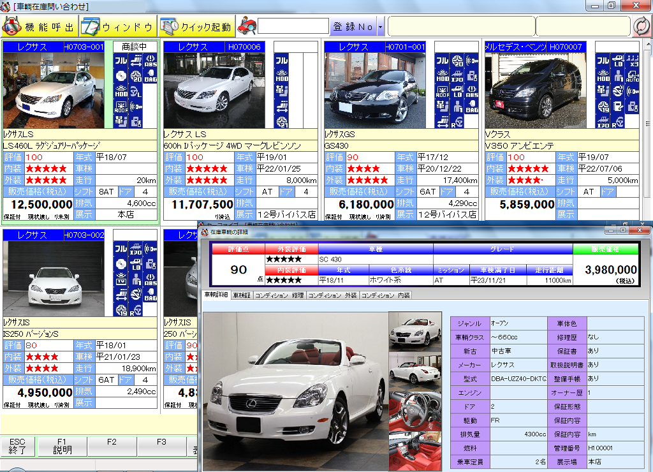Click the 20-inch wheel icon on card H0701-001

pos(457,61)
